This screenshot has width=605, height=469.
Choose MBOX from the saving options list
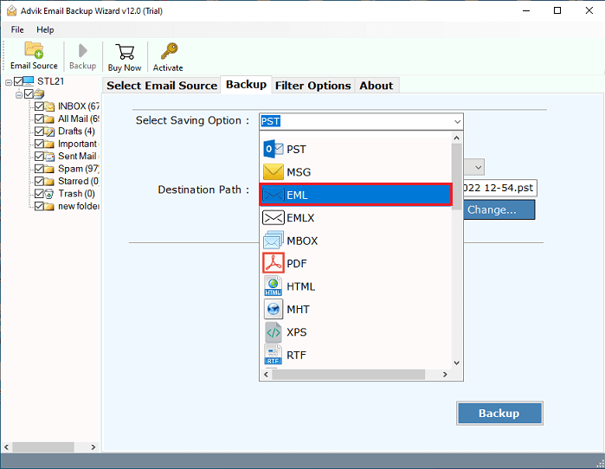click(x=356, y=241)
